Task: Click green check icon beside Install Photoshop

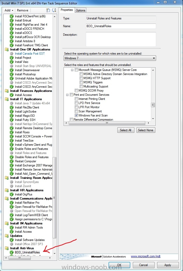Action: [12, 74]
